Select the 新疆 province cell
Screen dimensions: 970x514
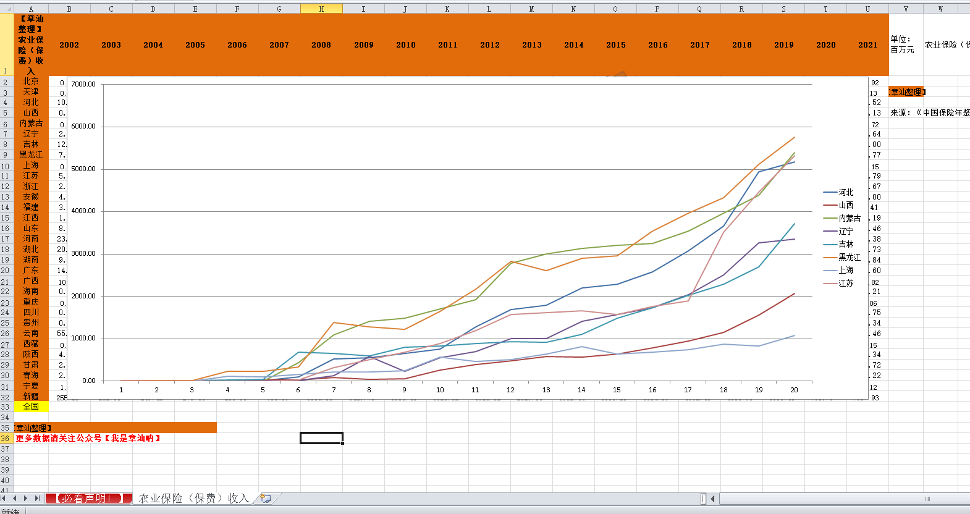tap(31, 396)
